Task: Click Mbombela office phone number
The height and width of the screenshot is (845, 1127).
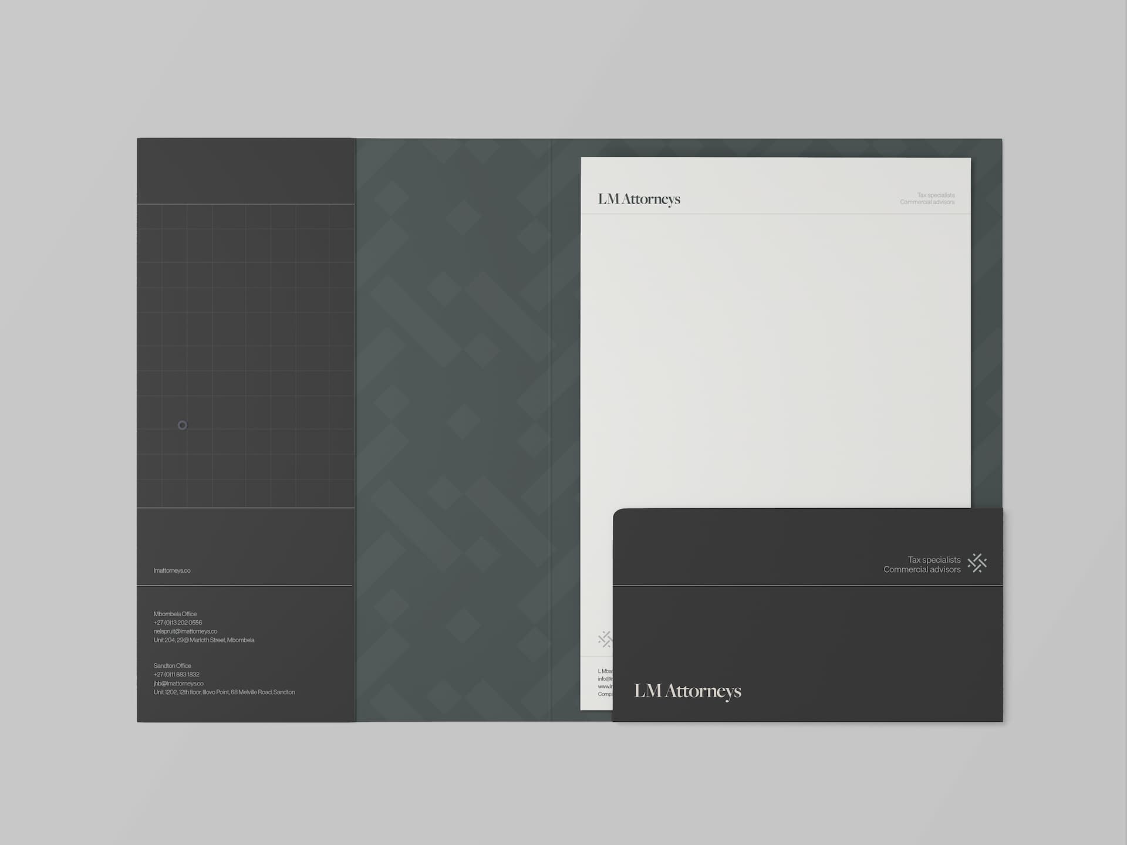Action: (x=178, y=623)
